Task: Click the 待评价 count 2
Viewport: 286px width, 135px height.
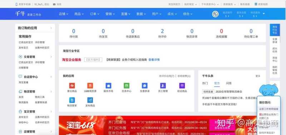Action: [162, 31]
